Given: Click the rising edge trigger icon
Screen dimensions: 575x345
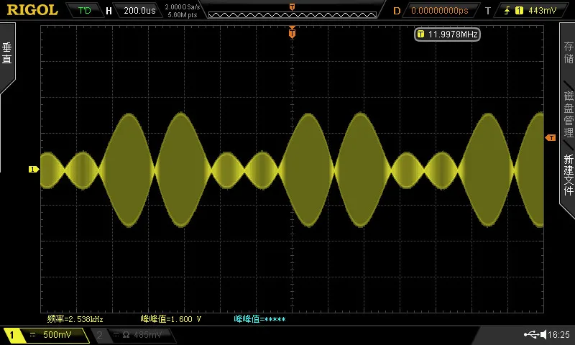Looking at the screenshot, I should coord(507,11).
